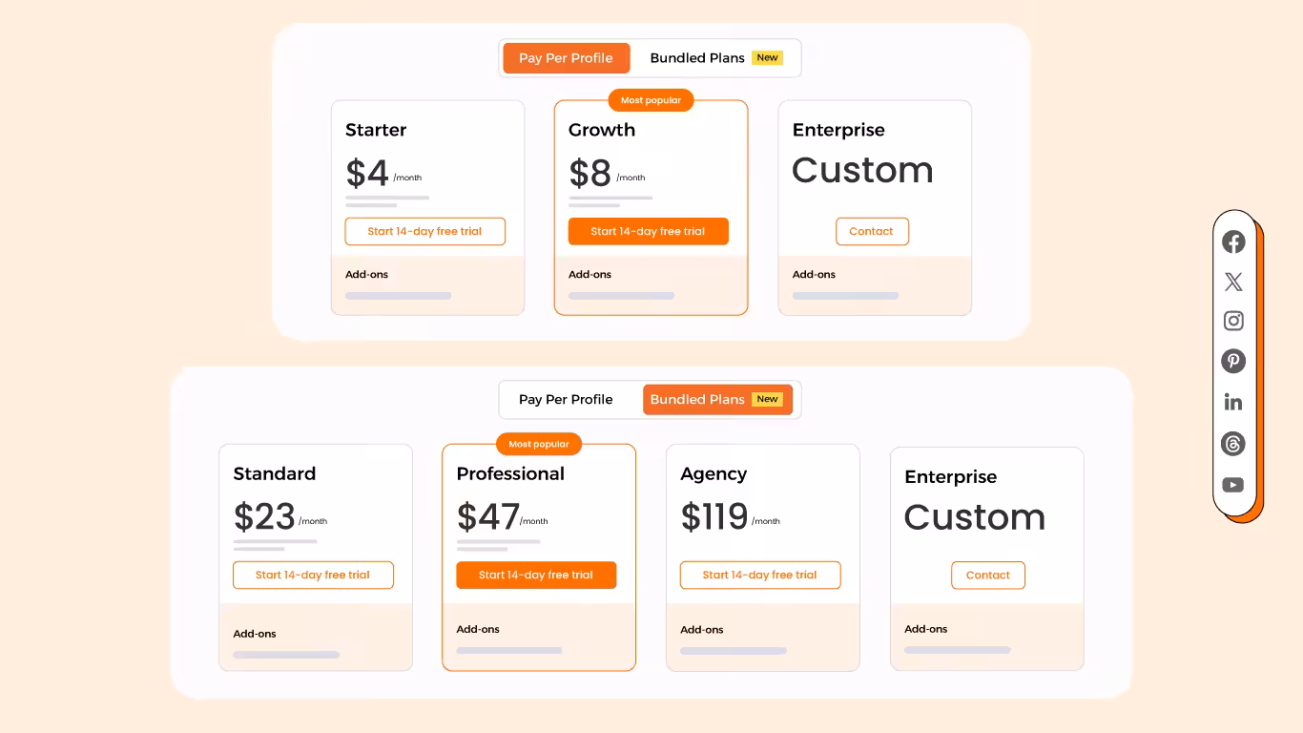Image resolution: width=1303 pixels, height=733 pixels.
Task: Switch to the Bundled Plans tab
Action: pos(697,57)
